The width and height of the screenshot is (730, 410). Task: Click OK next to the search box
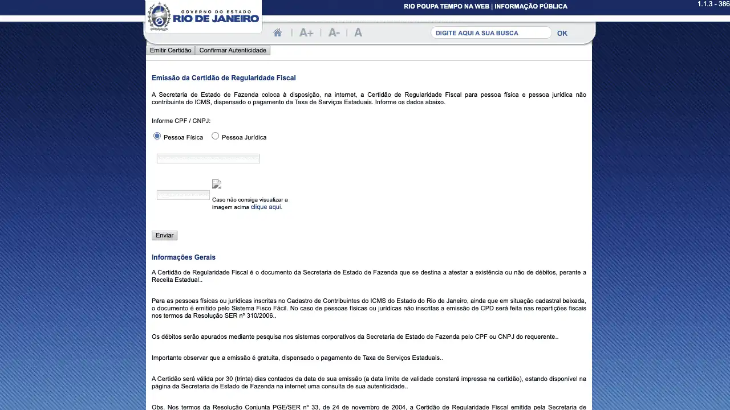pos(562,33)
